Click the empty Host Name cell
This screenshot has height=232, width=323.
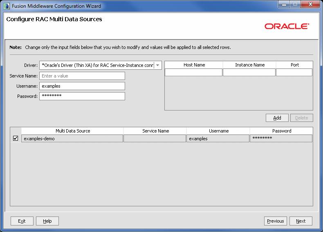coord(194,72)
